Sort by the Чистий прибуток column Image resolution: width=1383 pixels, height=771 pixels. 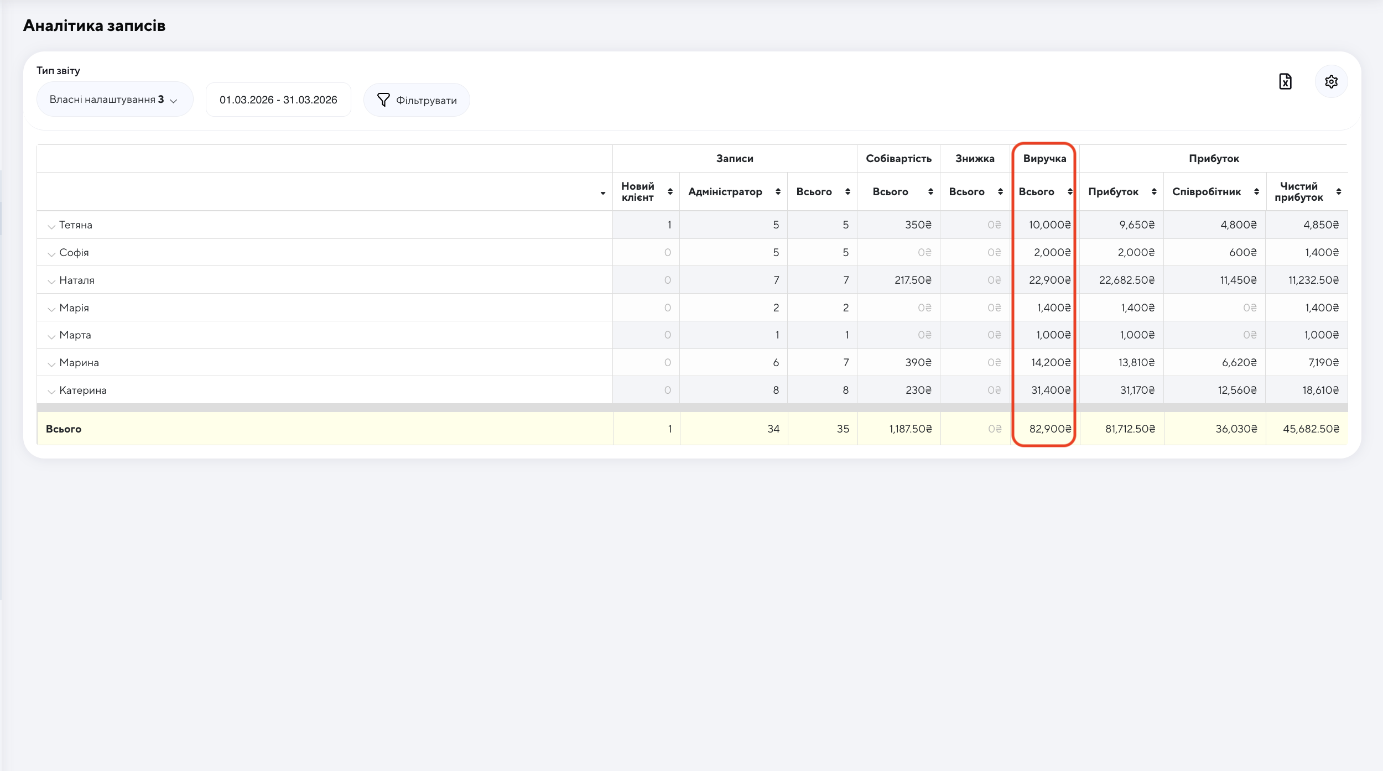point(1338,192)
